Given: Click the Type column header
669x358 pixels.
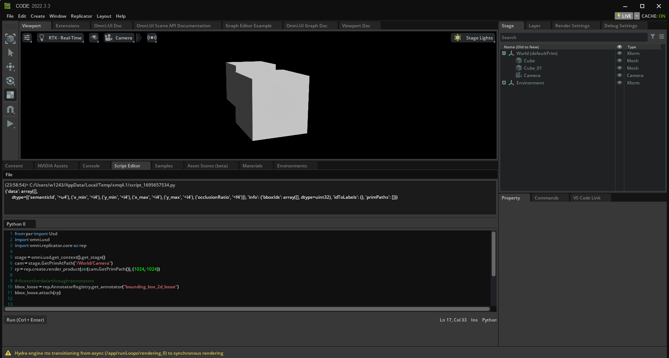Looking at the screenshot, I should [x=632, y=47].
